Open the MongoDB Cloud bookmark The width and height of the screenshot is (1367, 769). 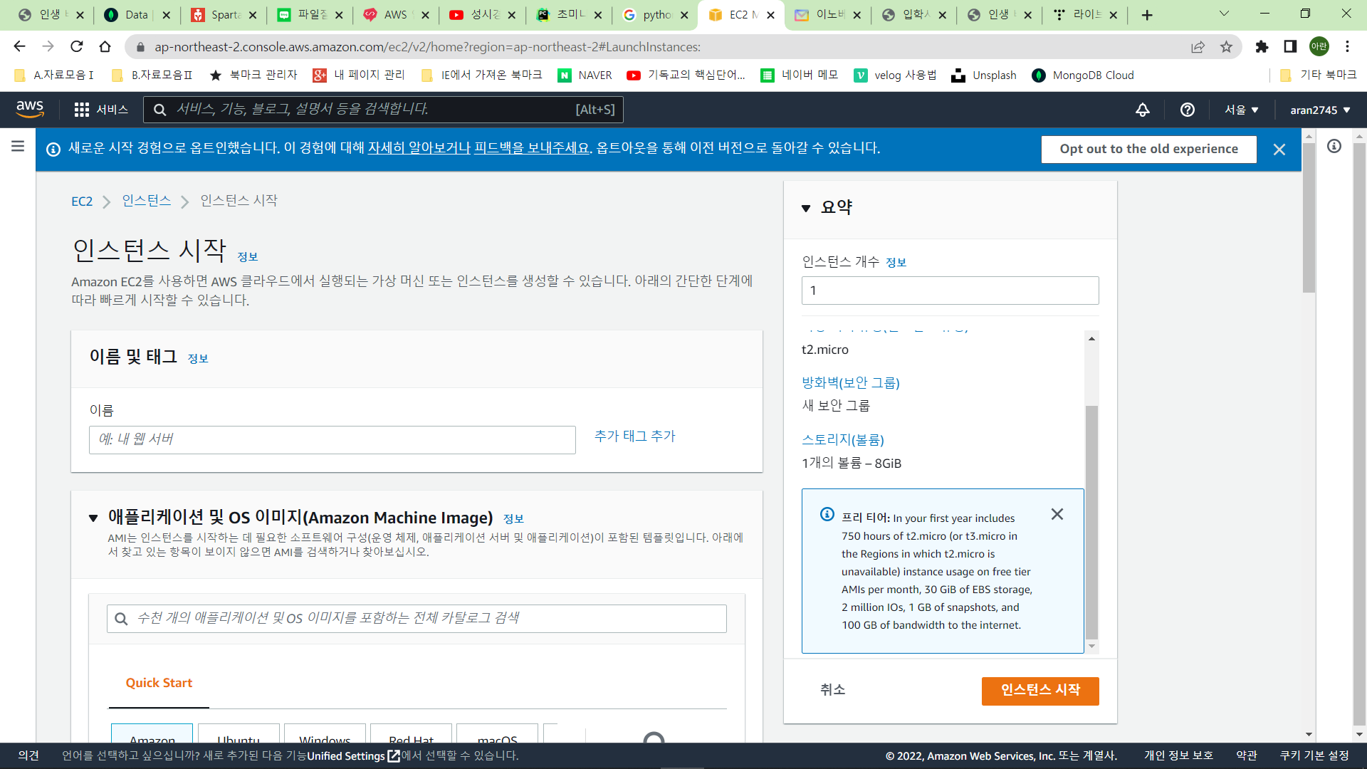tap(1083, 75)
